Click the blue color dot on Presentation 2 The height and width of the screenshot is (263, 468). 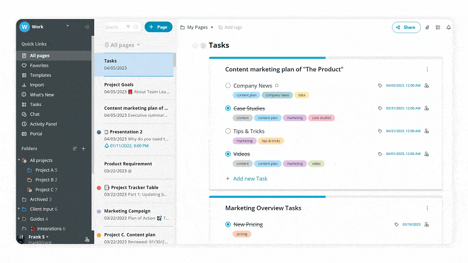click(99, 132)
